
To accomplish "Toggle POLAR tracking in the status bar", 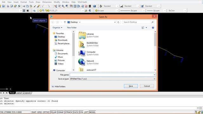I will point(53,112).
